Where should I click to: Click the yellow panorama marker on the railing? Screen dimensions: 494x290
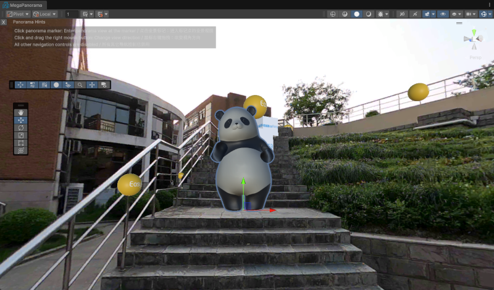pos(130,185)
